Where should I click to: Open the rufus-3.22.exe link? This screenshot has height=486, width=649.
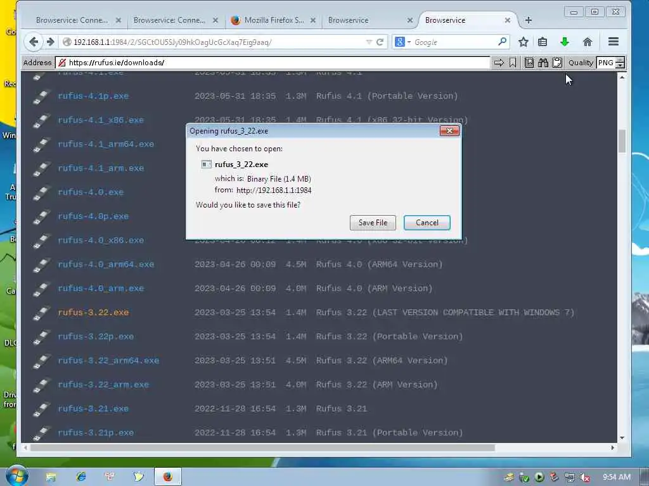[93, 313]
